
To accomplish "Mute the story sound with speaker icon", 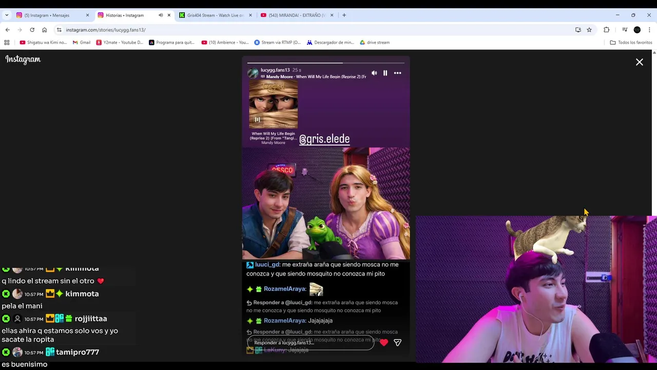I will click(x=374, y=73).
